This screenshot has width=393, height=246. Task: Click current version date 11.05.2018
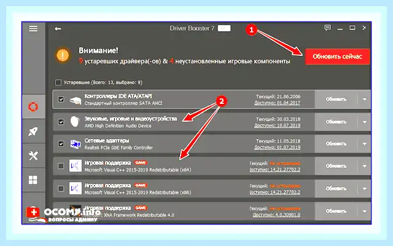(x=278, y=141)
